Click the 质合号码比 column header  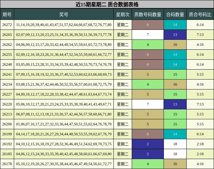200,14
